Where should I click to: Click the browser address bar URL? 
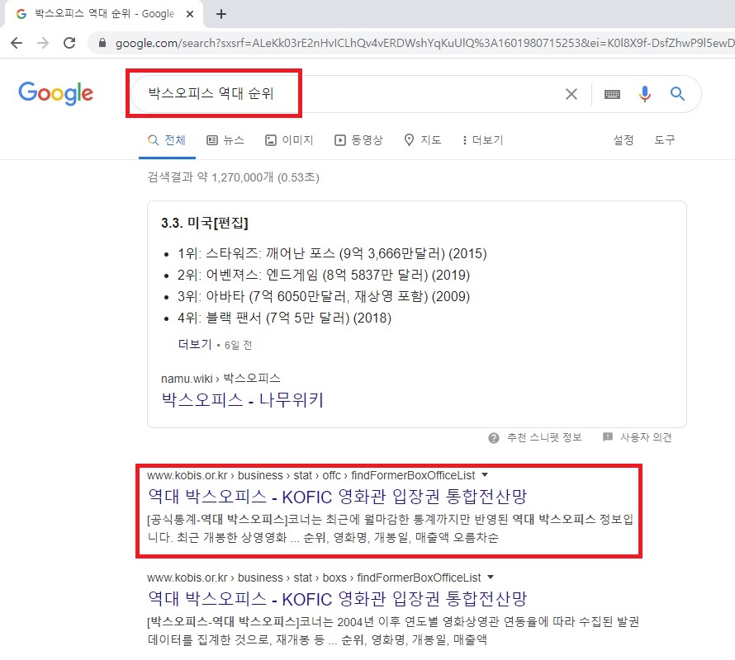click(424, 43)
